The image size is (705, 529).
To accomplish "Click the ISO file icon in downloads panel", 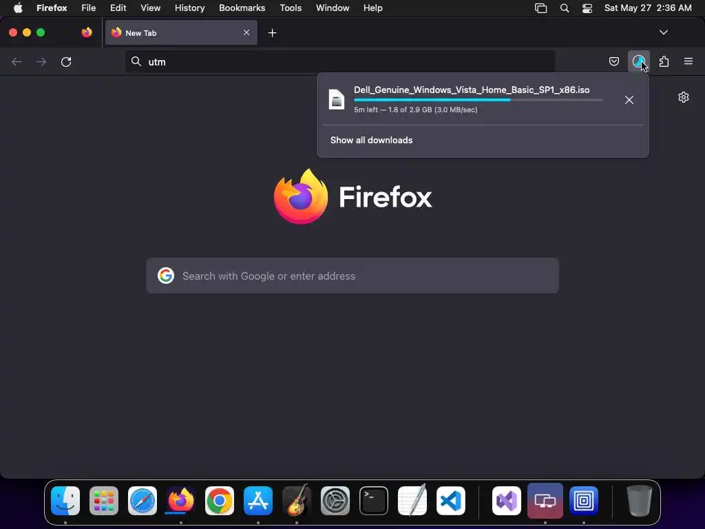I will 336,99.
